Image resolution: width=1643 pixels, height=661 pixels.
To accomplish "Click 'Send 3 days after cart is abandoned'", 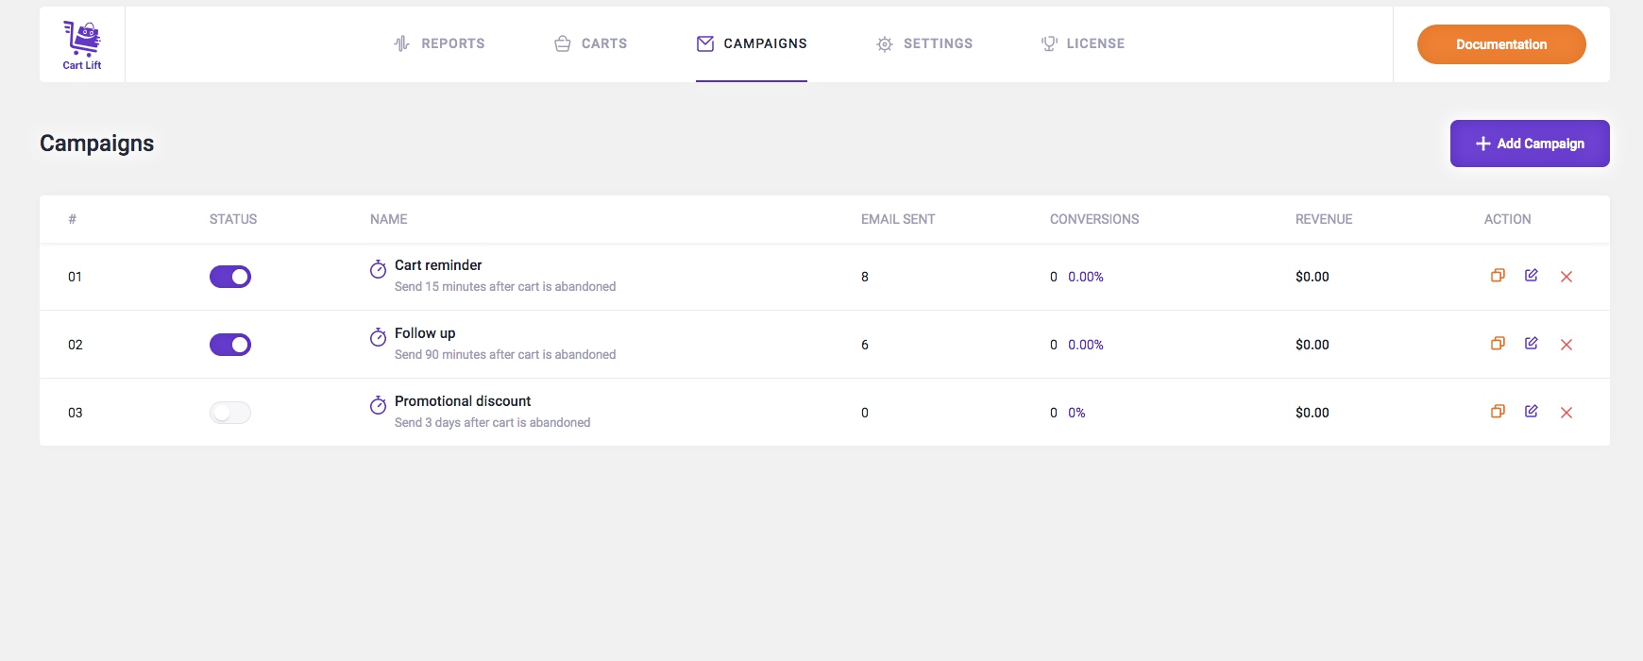I will coord(492,423).
